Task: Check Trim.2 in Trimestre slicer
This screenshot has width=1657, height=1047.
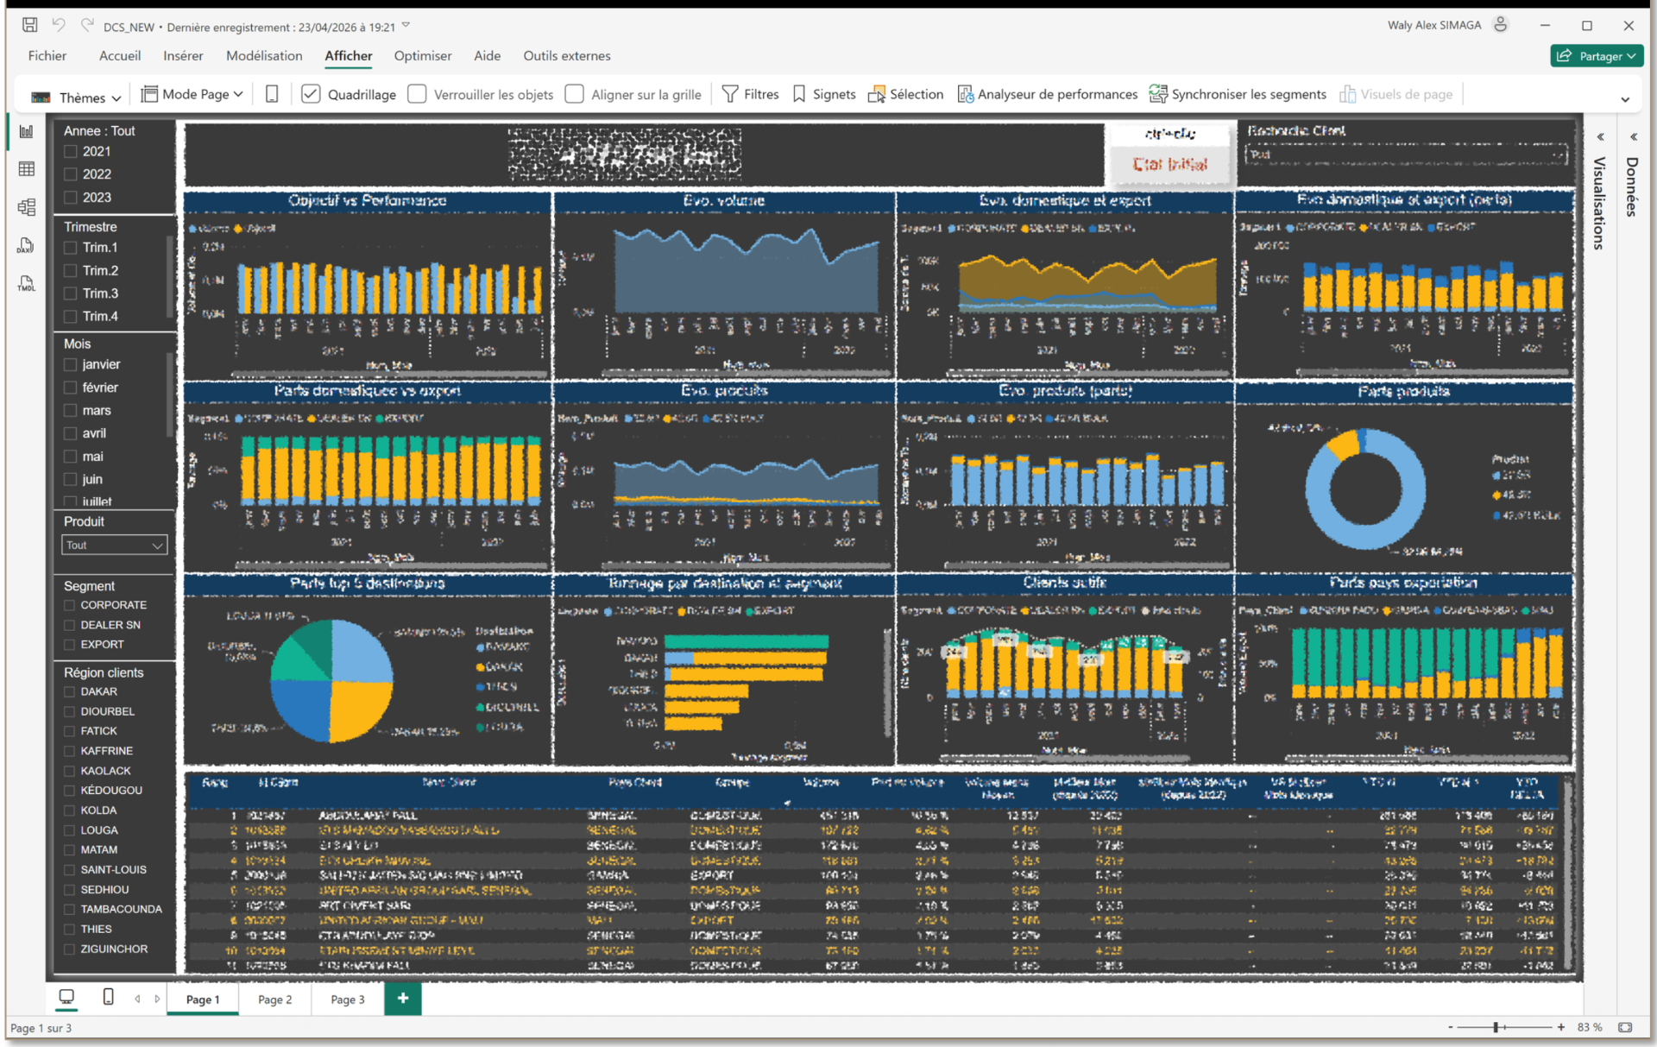Action: [71, 271]
